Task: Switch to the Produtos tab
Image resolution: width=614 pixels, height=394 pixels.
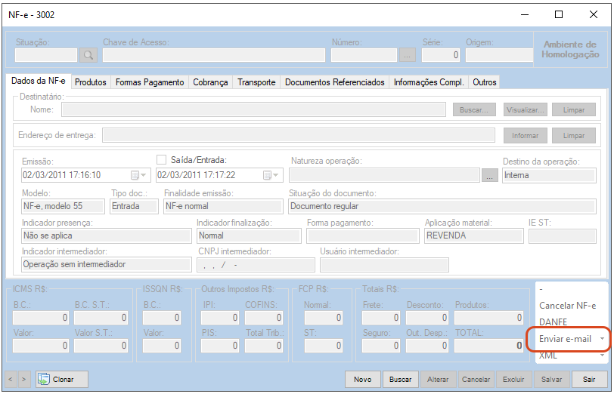Action: [x=91, y=82]
